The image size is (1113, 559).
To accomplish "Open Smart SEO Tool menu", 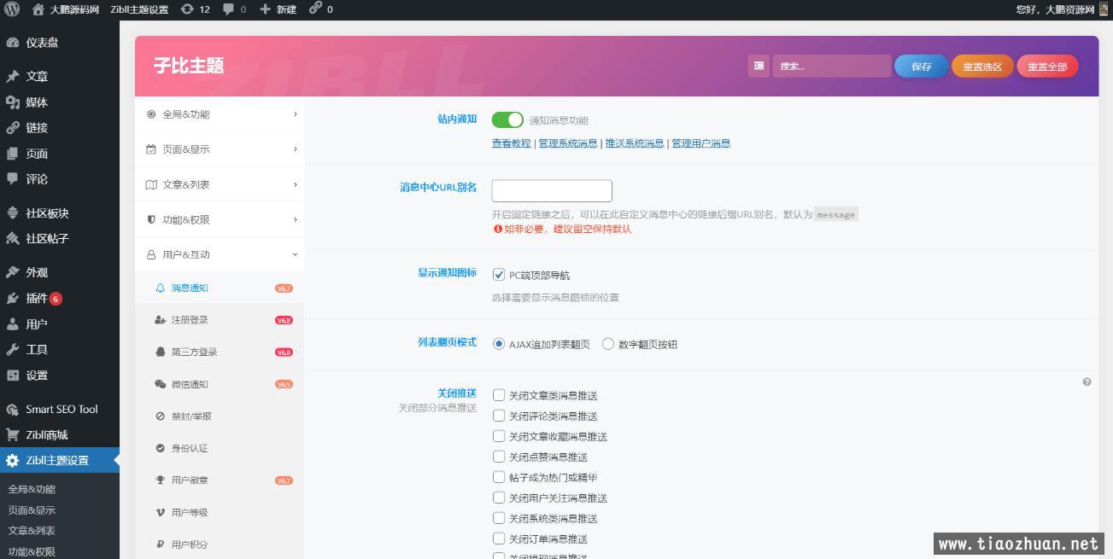I will click(60, 409).
